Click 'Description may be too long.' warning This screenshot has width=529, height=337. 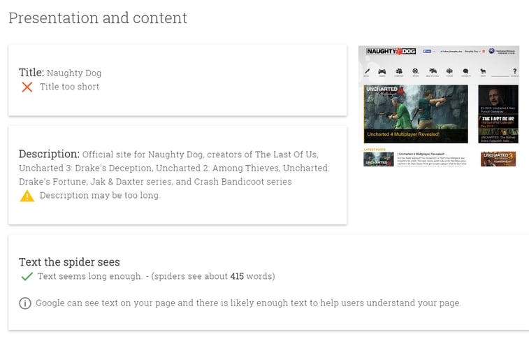point(100,196)
